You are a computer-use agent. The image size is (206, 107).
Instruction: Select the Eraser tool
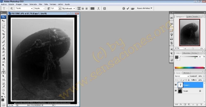tap(4, 55)
